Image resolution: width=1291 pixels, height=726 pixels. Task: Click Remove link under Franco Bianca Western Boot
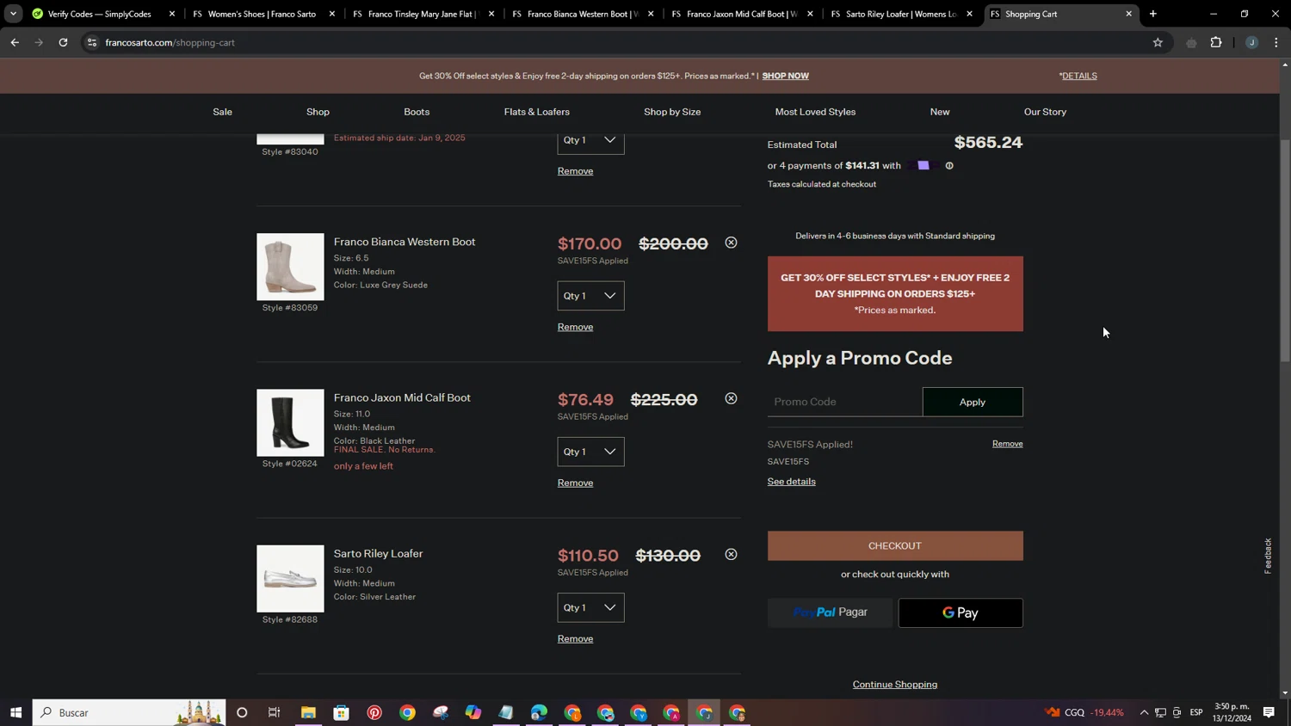[x=575, y=327]
